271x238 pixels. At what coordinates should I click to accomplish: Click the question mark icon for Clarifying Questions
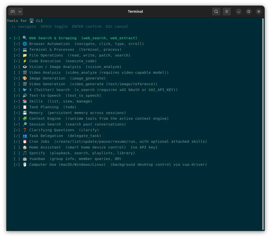25,130
